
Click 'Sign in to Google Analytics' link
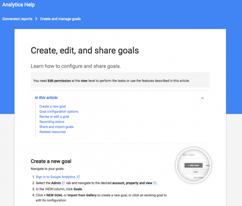tap(55, 177)
